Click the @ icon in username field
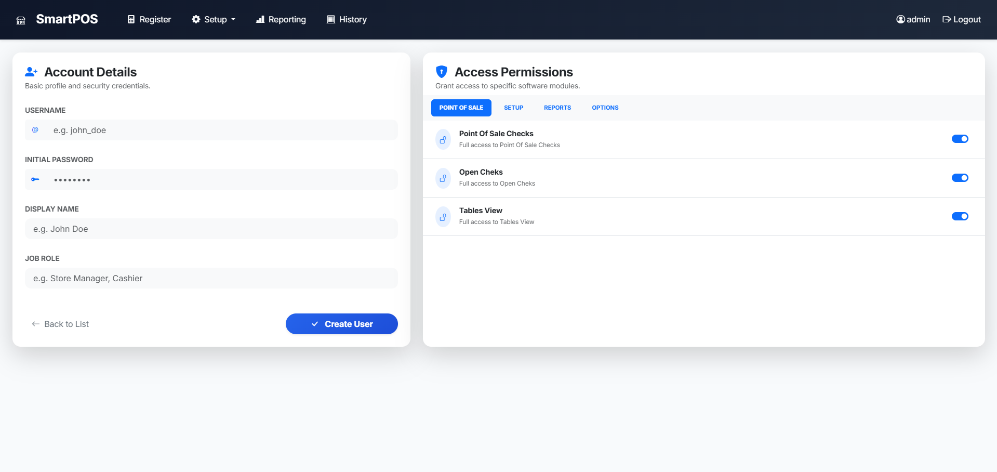 click(x=35, y=130)
